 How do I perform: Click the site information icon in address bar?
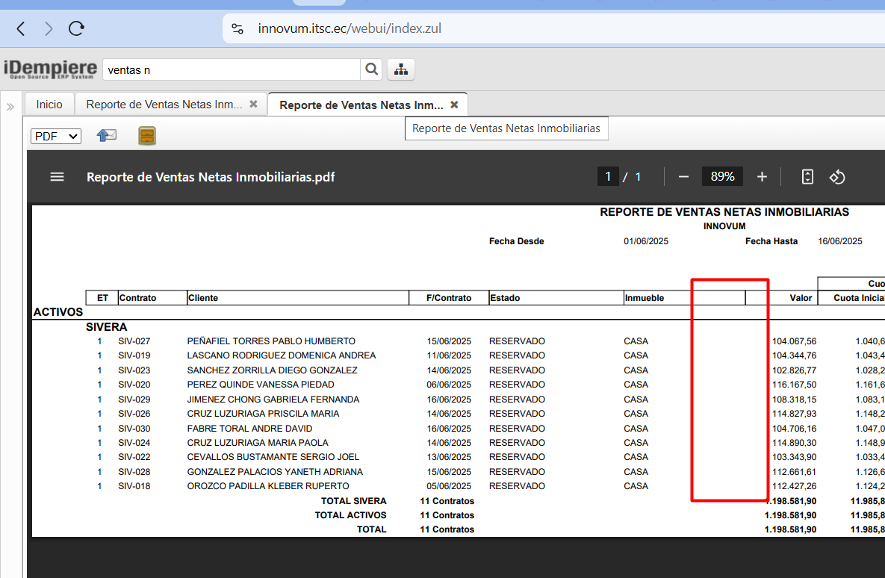coord(237,29)
